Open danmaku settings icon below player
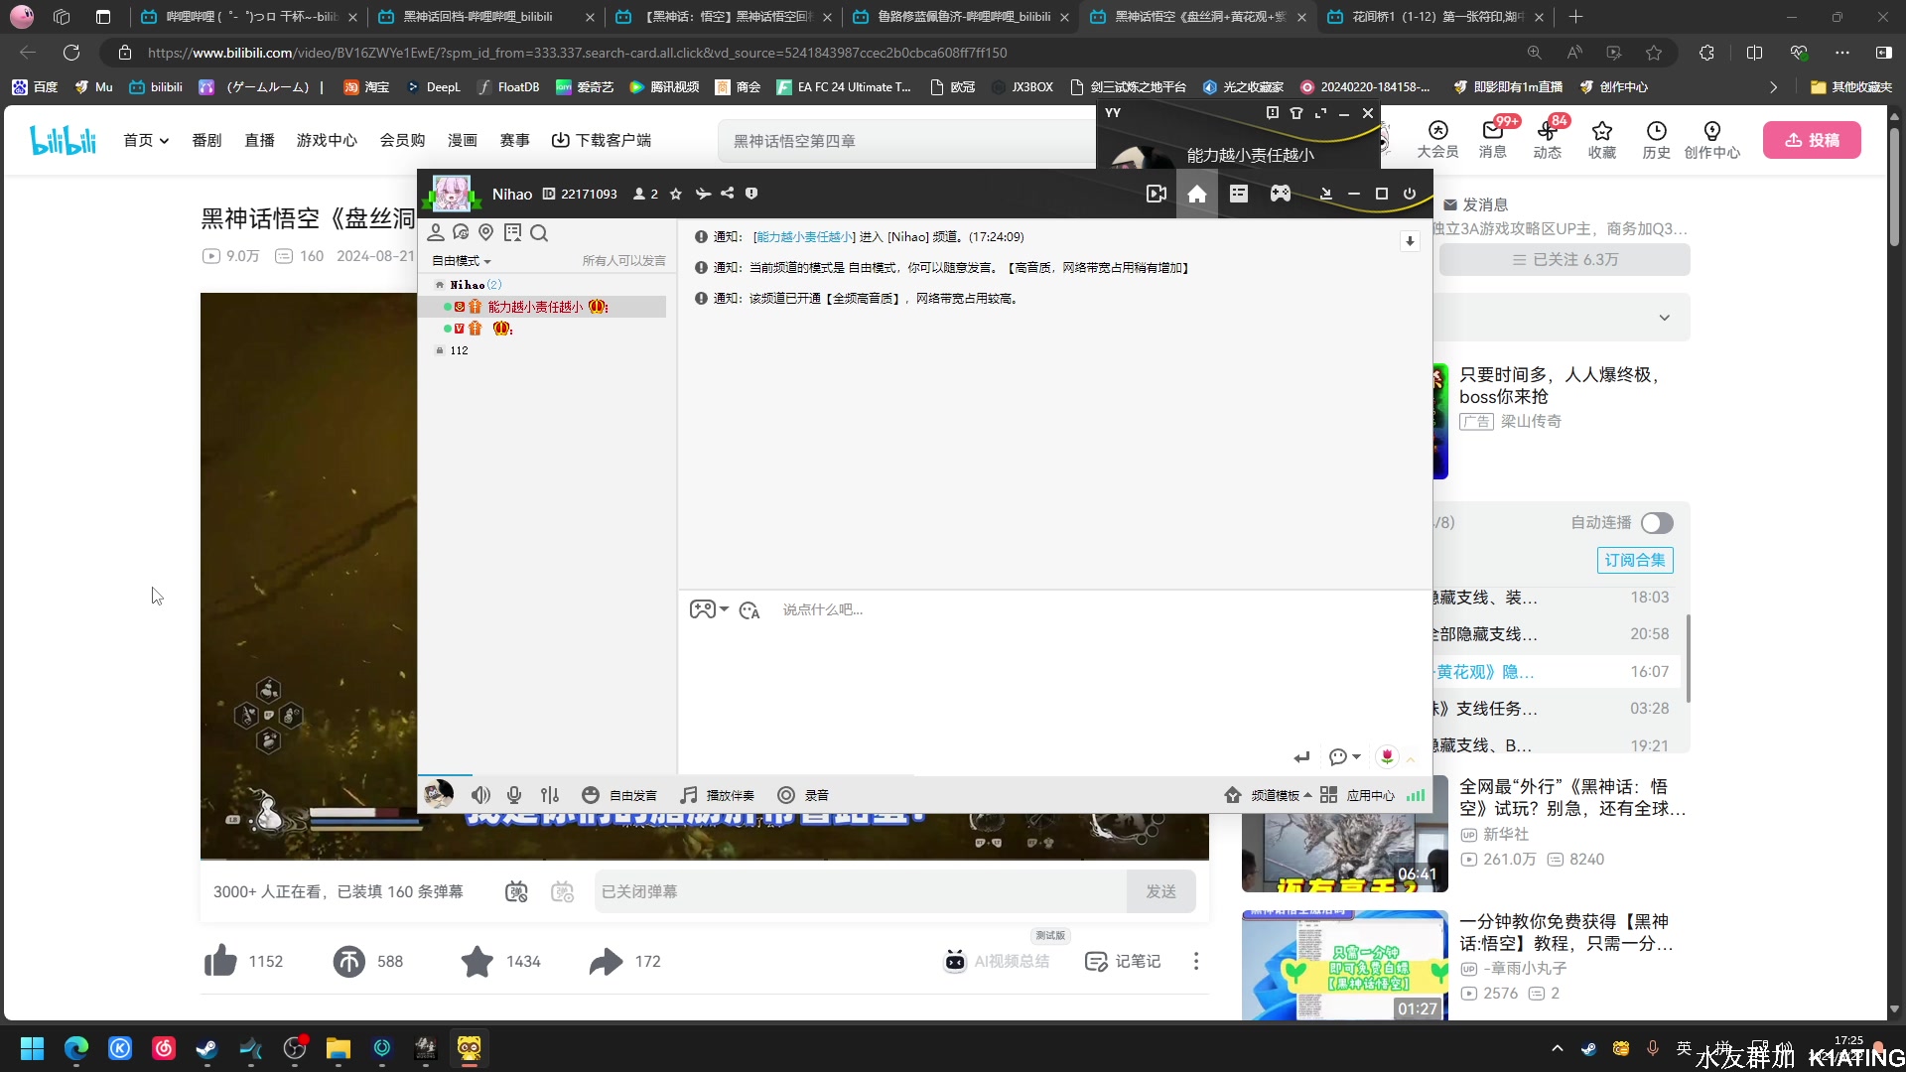 click(563, 891)
